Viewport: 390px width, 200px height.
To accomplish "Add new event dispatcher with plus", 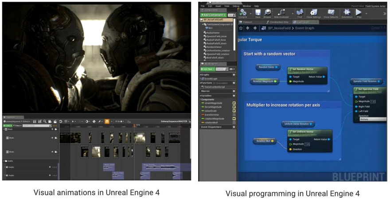I will click(234, 127).
